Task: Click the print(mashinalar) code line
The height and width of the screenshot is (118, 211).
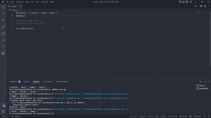Action: [x=25, y=29]
